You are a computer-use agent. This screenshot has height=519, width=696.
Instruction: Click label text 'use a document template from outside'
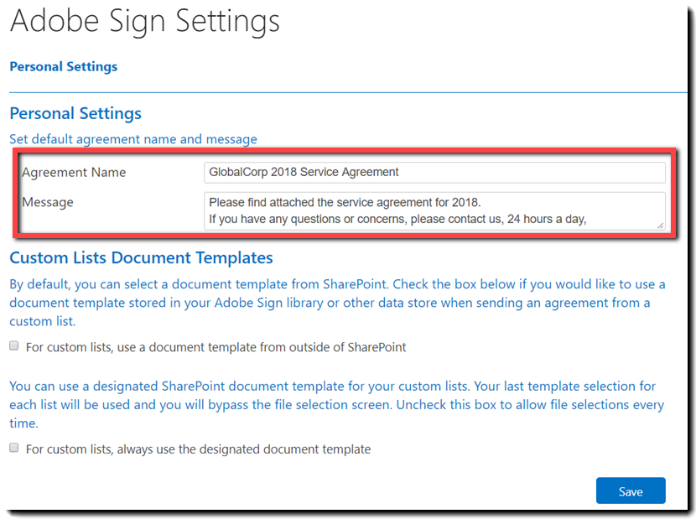pyautogui.click(x=216, y=347)
